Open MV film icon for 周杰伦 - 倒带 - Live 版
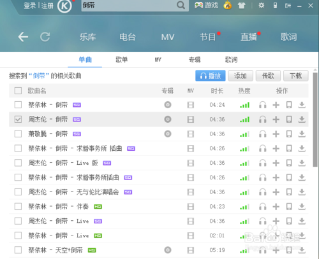 pos(190,163)
